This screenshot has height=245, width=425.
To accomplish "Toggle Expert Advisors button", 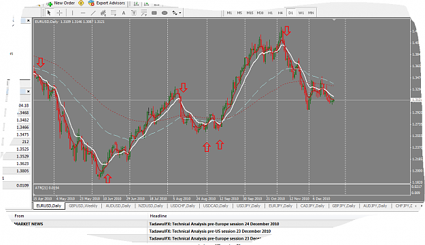I will (107, 3).
